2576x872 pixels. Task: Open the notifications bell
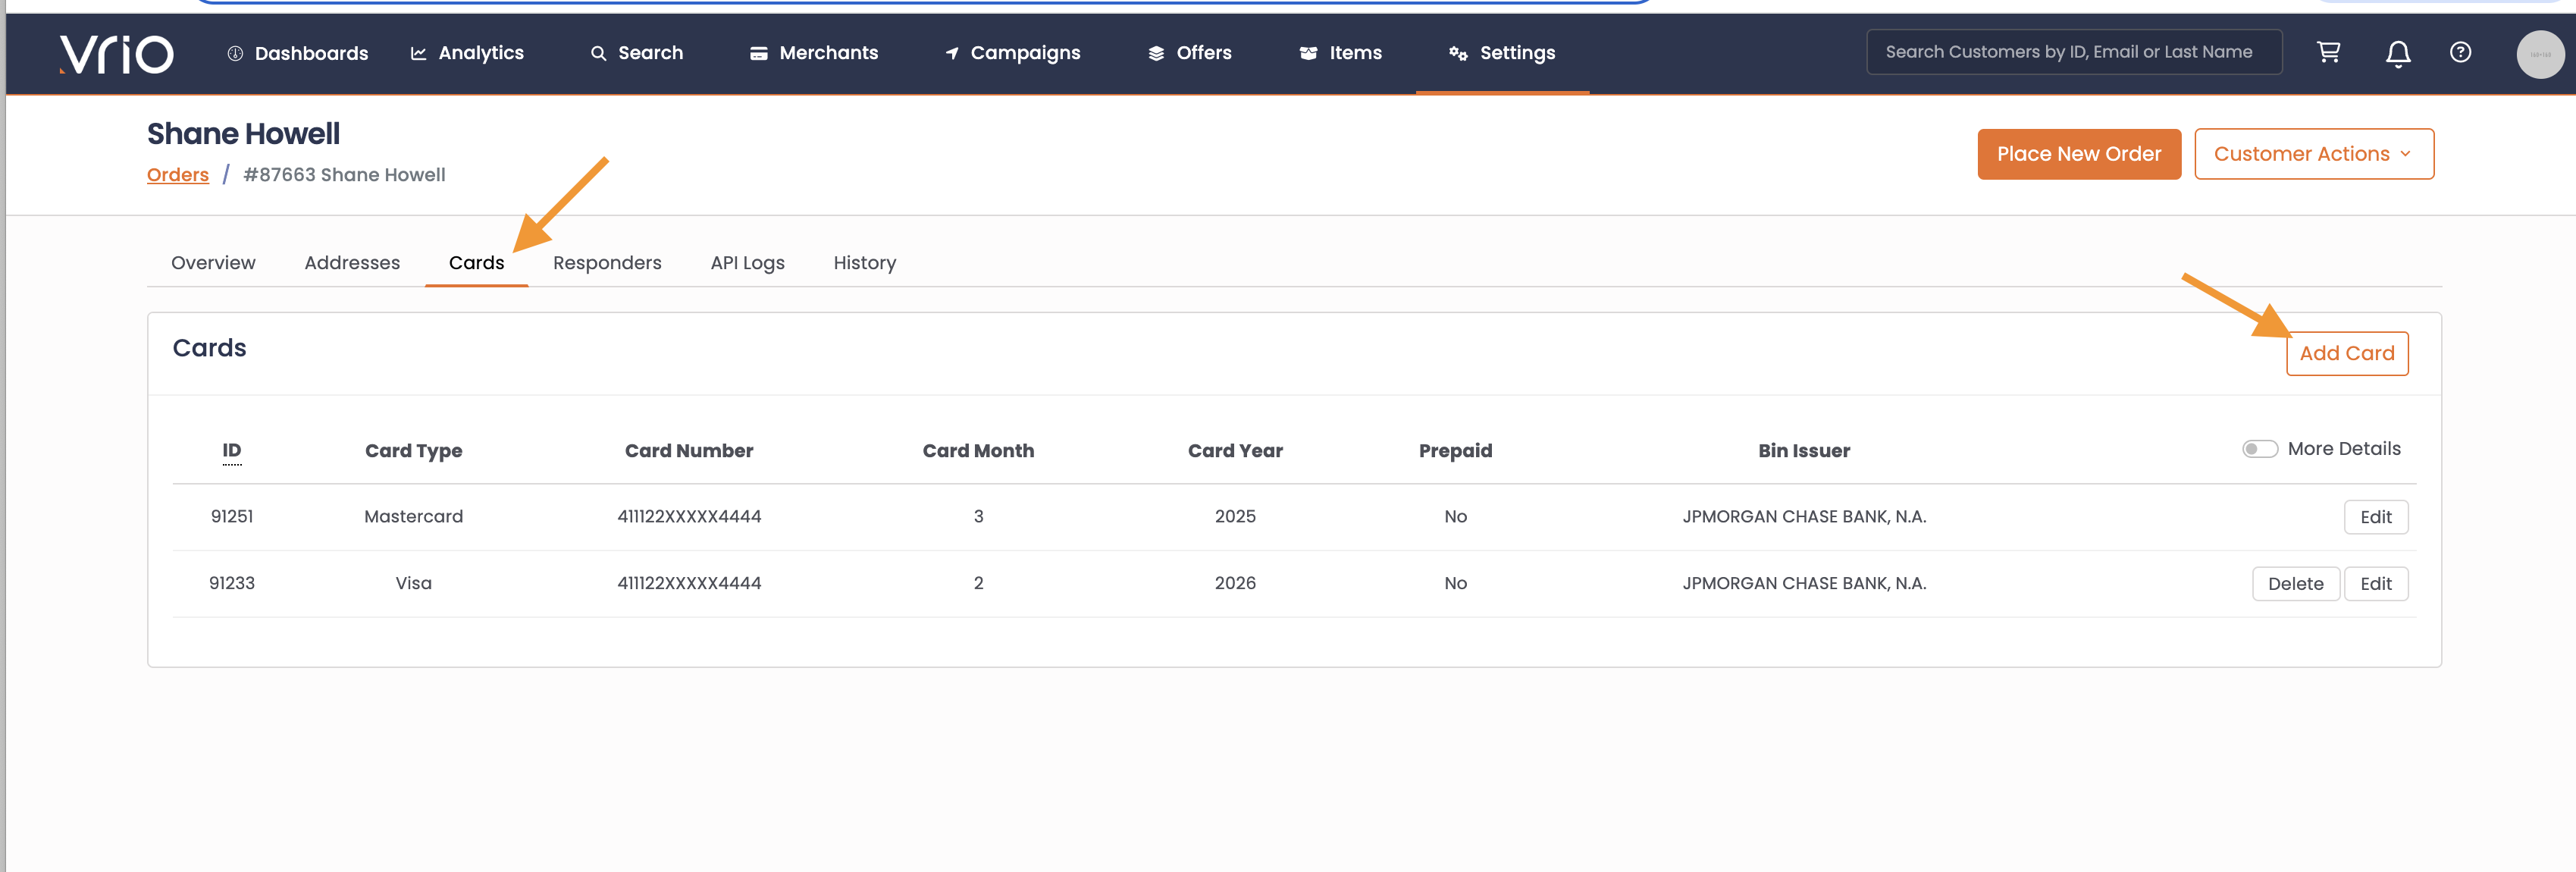coord(2397,53)
